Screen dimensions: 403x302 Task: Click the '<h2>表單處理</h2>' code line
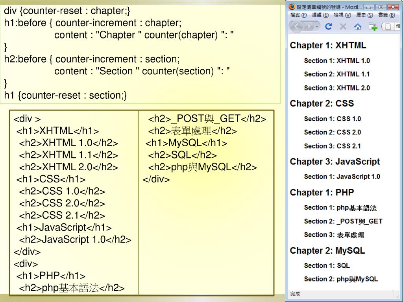click(192, 131)
